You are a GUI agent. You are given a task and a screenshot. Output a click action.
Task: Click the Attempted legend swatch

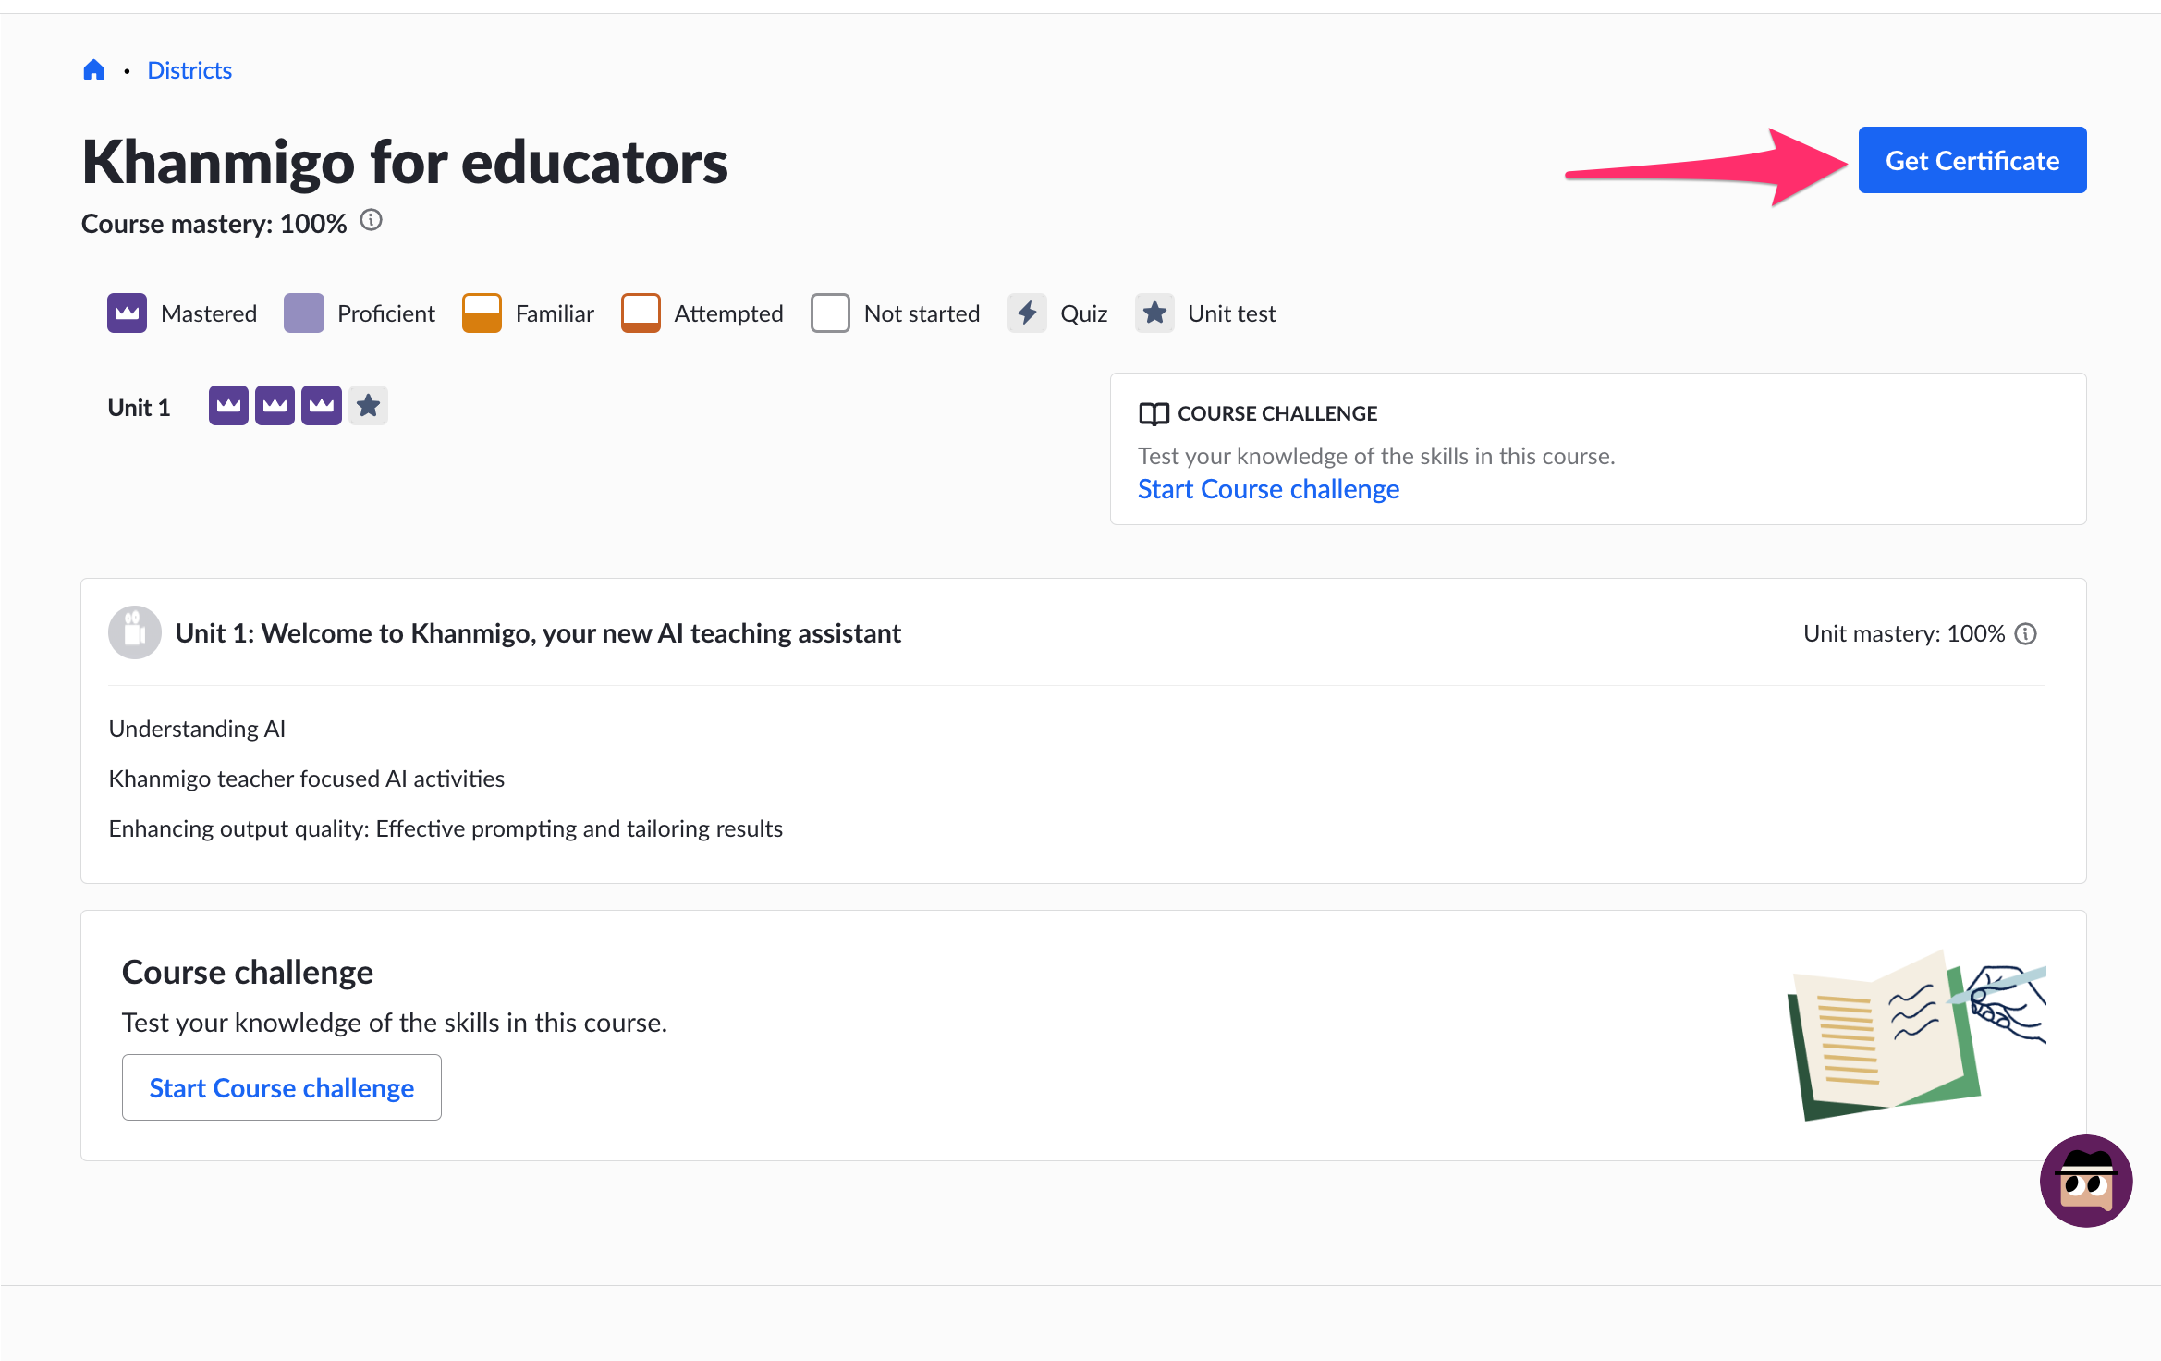click(641, 313)
